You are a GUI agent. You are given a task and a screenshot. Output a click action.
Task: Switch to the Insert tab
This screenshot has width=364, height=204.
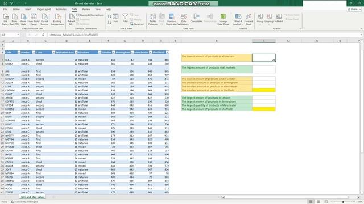28,10
